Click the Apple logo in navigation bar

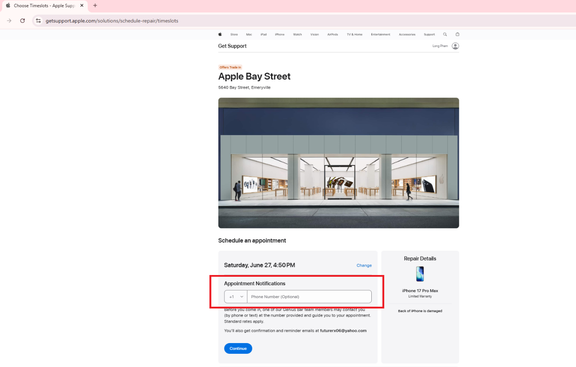220,34
